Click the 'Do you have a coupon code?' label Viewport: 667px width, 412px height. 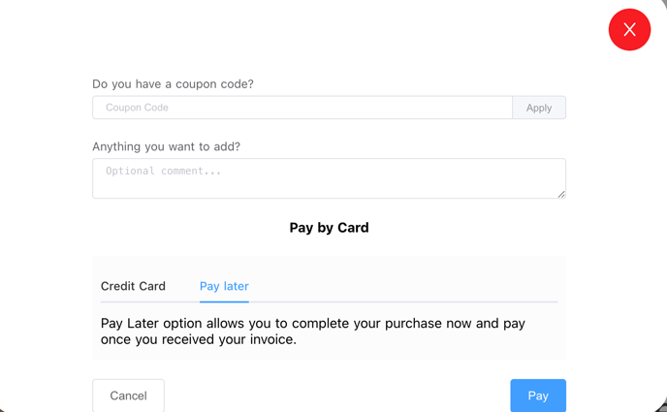tap(173, 84)
